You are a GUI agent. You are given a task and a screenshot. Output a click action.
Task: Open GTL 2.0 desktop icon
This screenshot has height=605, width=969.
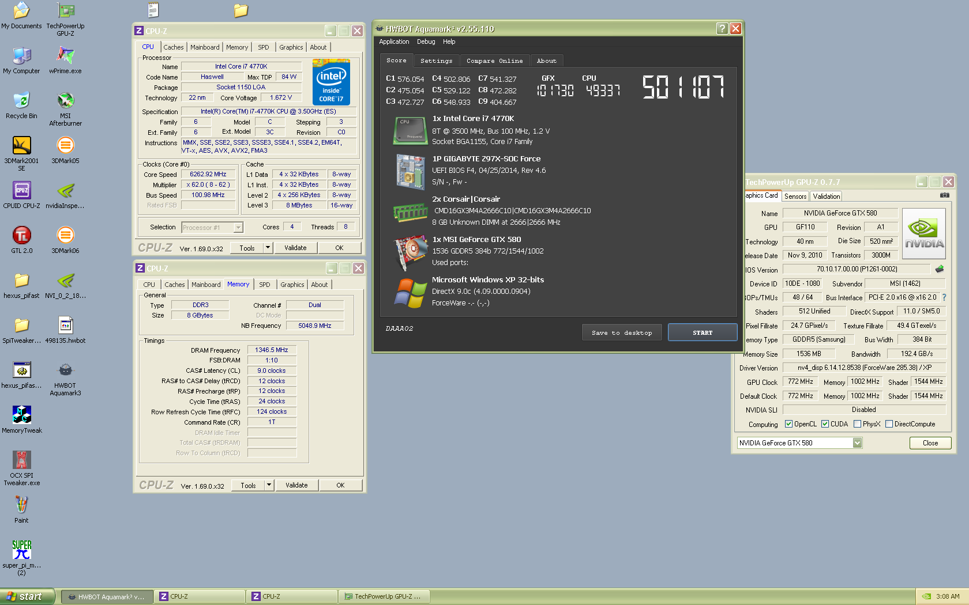[x=21, y=240]
